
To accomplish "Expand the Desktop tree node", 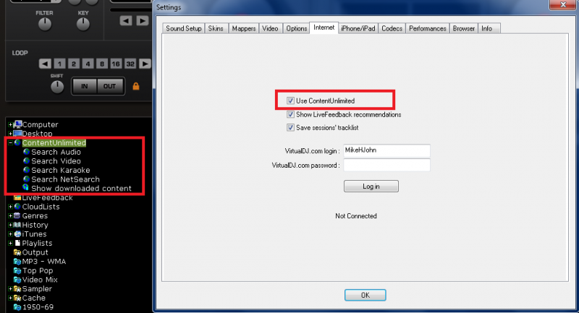I will (x=10, y=134).
